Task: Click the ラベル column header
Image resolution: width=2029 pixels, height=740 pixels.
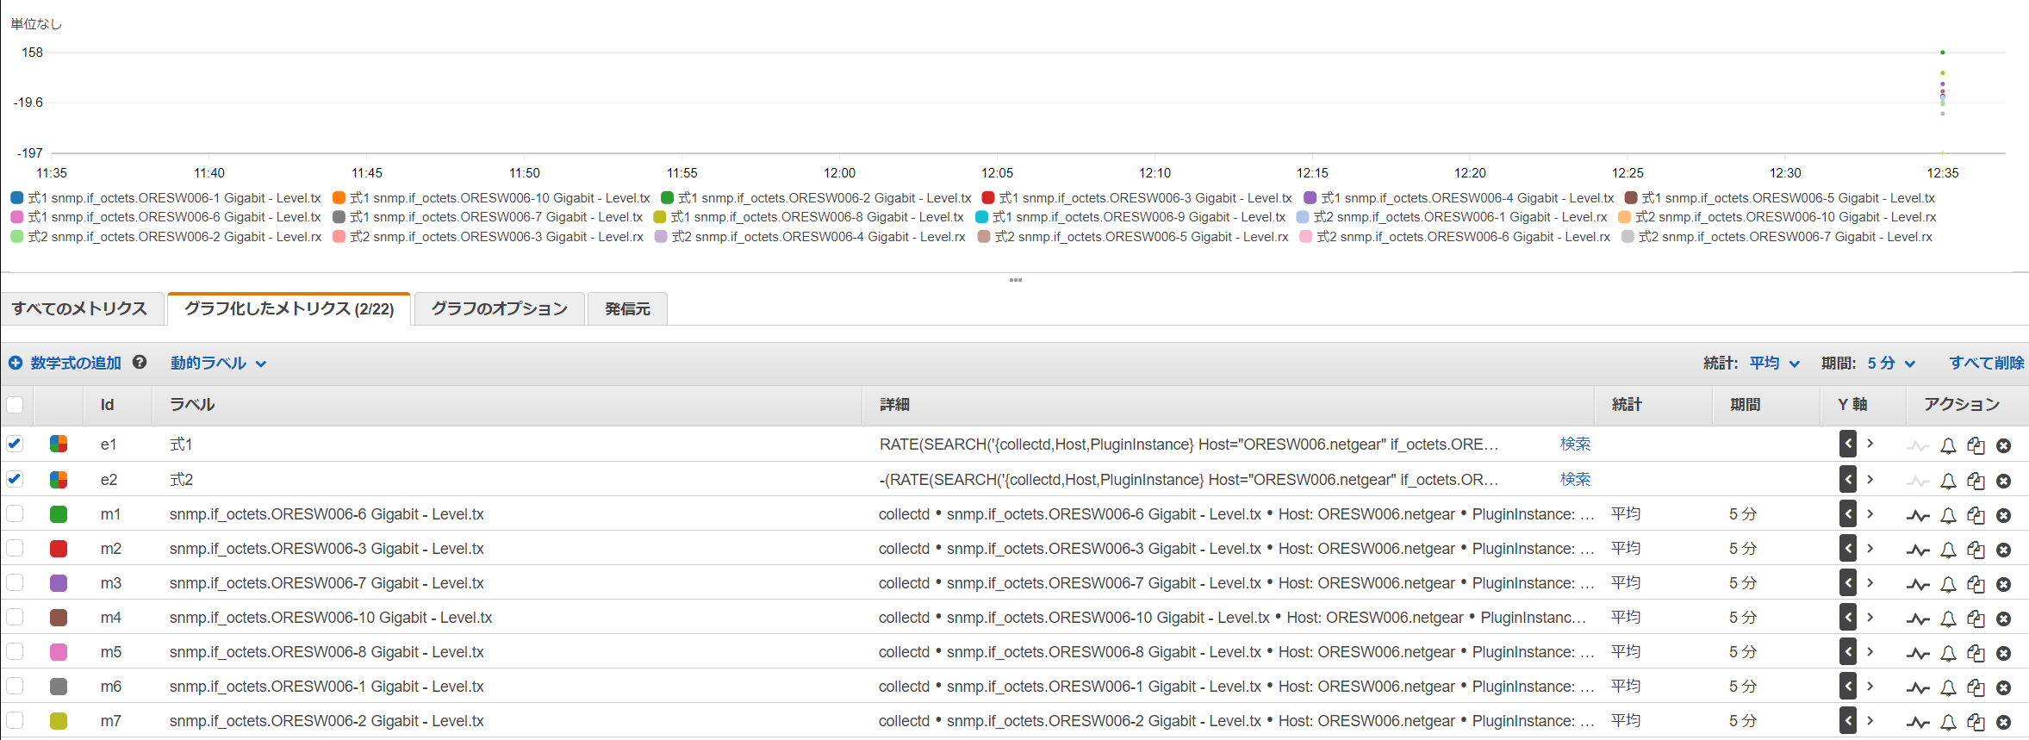Action: (x=192, y=405)
